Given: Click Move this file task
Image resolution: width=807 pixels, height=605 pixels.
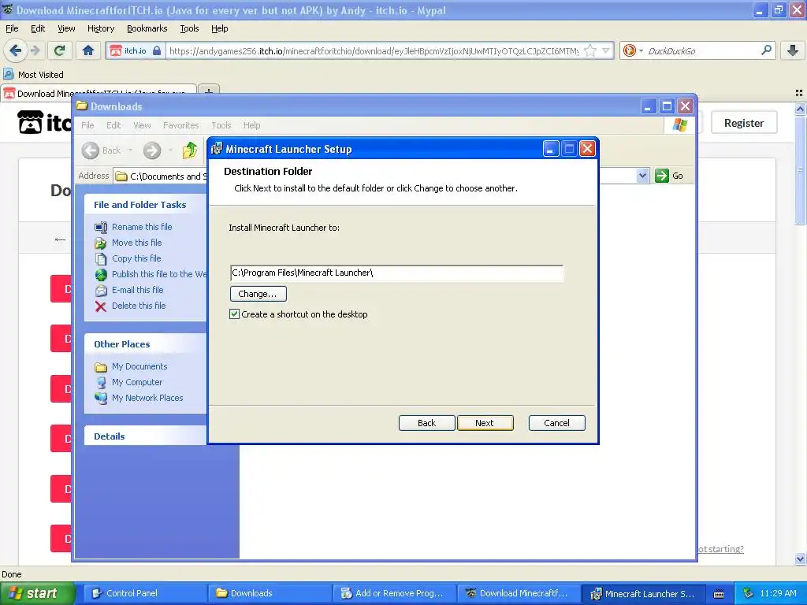Looking at the screenshot, I should pyautogui.click(x=137, y=243).
